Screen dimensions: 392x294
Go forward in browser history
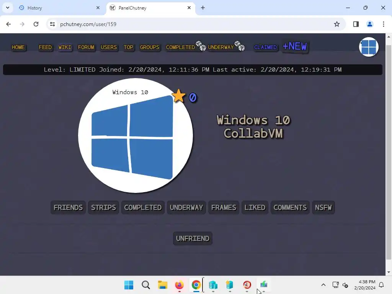[x=22, y=24]
